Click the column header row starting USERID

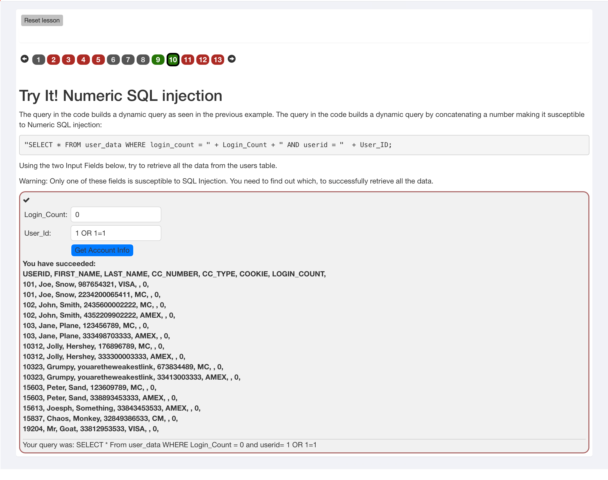pyautogui.click(x=174, y=274)
